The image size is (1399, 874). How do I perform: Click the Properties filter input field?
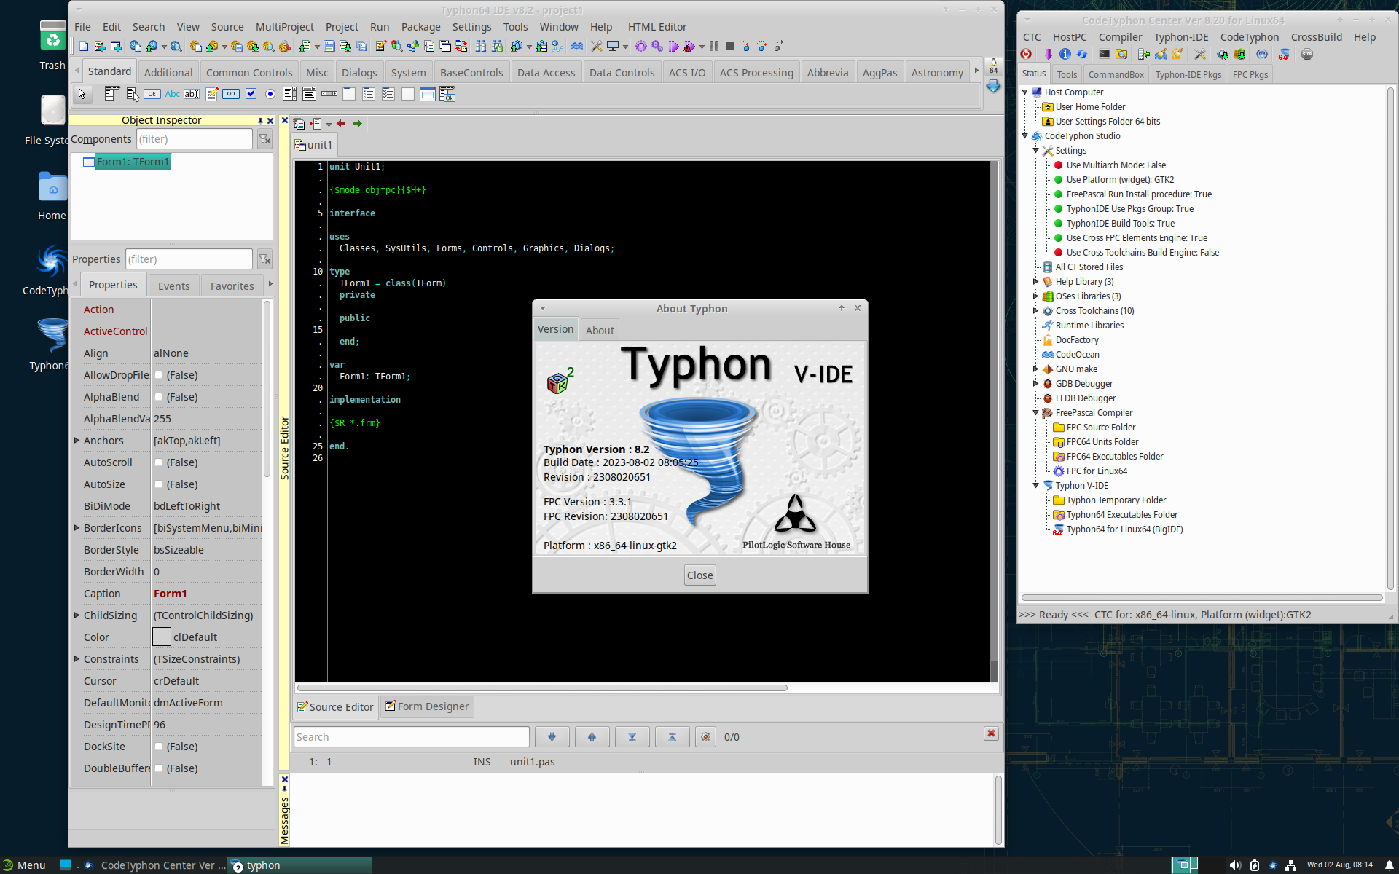tap(189, 259)
